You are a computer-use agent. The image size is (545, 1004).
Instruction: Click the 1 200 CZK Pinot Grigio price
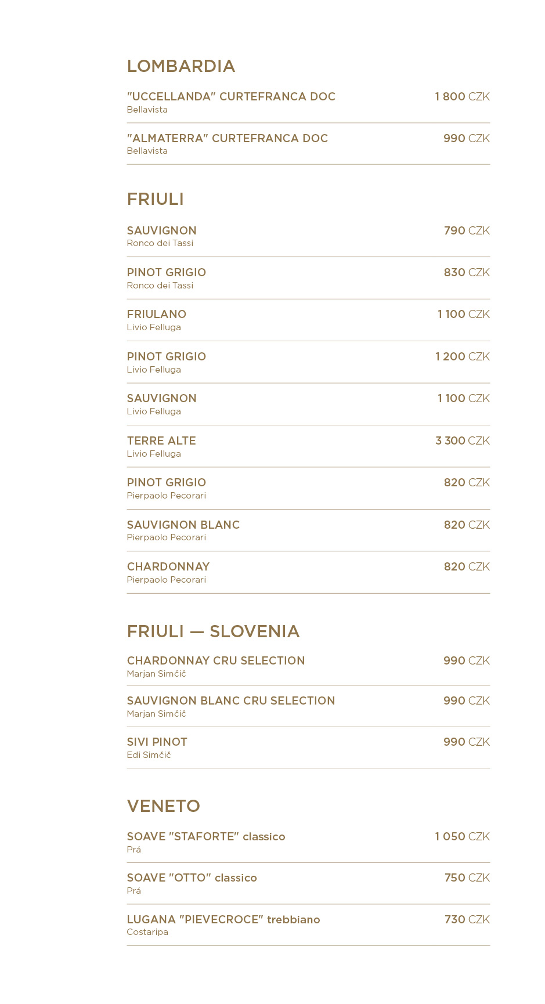pyautogui.click(x=463, y=356)
